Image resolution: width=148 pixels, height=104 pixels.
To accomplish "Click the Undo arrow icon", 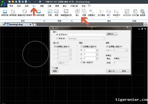I will 30,2.
